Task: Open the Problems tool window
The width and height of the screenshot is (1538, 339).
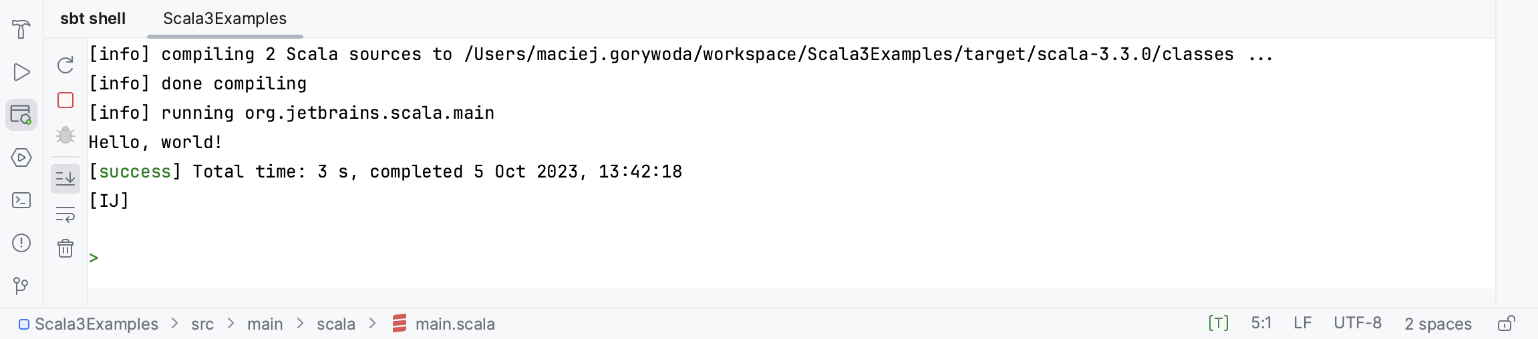Action: [21, 243]
